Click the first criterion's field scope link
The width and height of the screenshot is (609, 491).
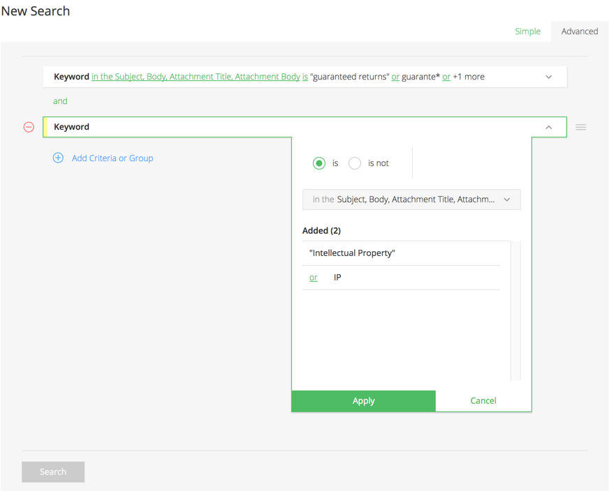click(x=196, y=77)
